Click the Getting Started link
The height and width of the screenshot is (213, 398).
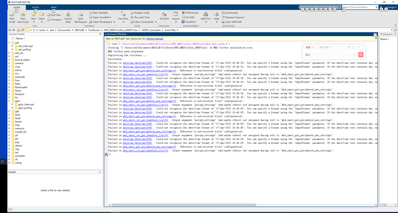click(155, 39)
